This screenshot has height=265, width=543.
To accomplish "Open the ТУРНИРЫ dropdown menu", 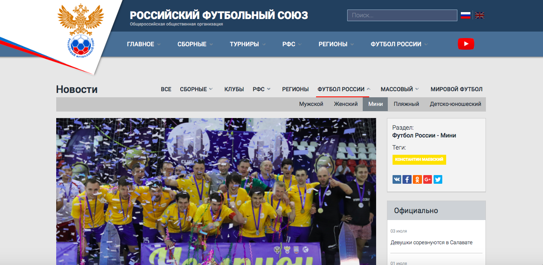I will point(247,44).
